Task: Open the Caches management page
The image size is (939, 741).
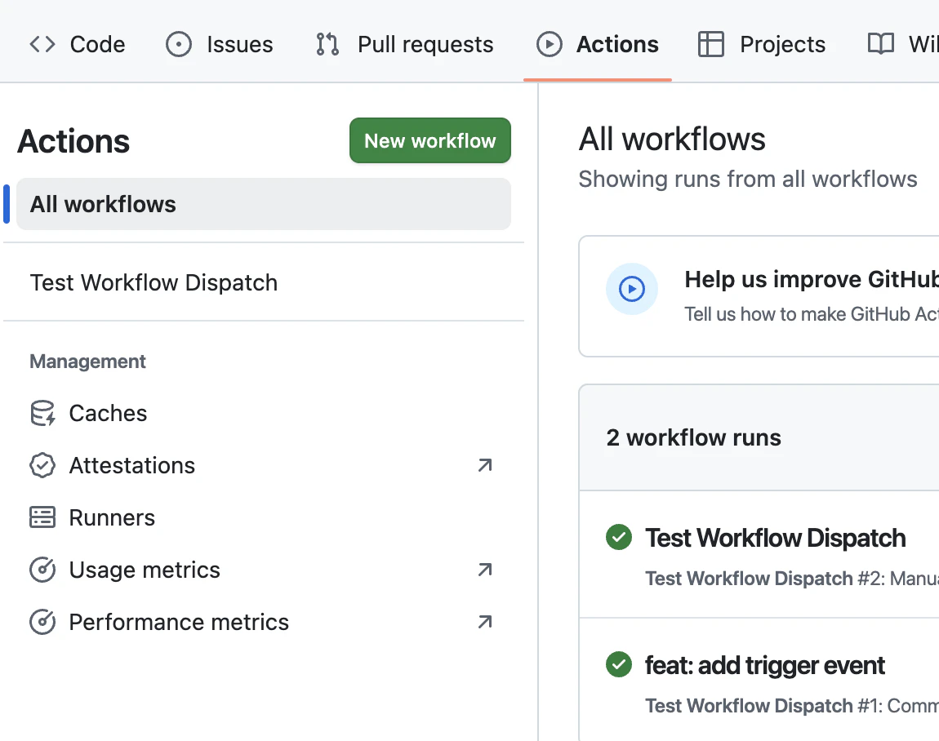Action: tap(108, 414)
